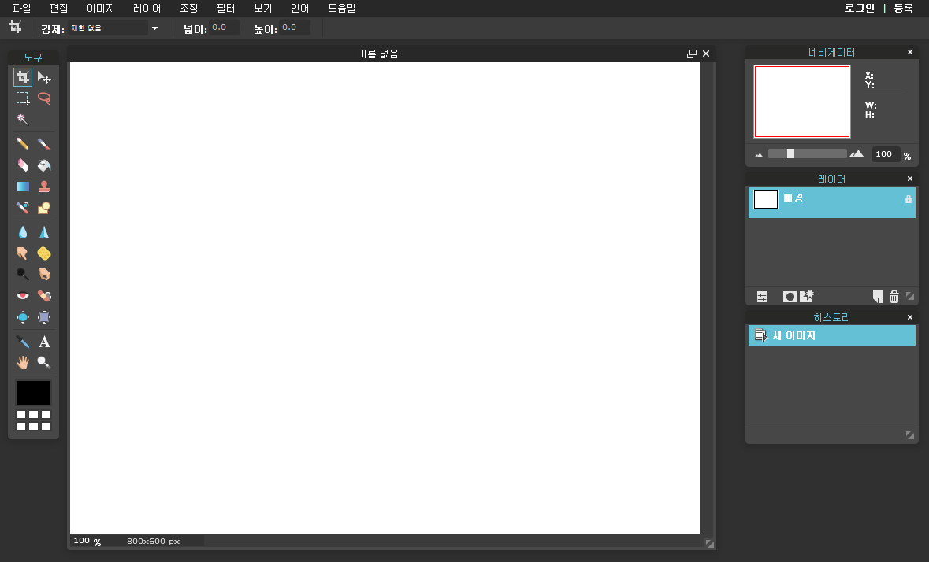
Task: Select the Gradient tool
Action: [x=23, y=187]
